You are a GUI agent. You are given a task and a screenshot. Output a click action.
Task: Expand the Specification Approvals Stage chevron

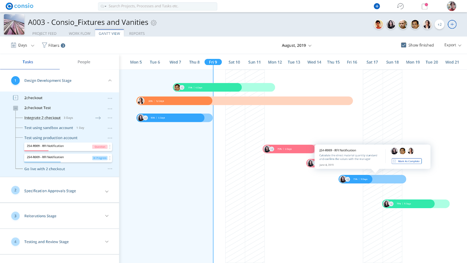point(107,191)
